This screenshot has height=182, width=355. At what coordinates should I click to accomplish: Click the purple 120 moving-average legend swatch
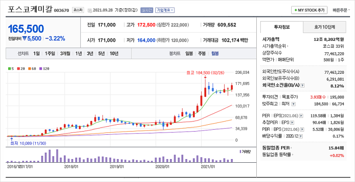click(x=40, y=68)
